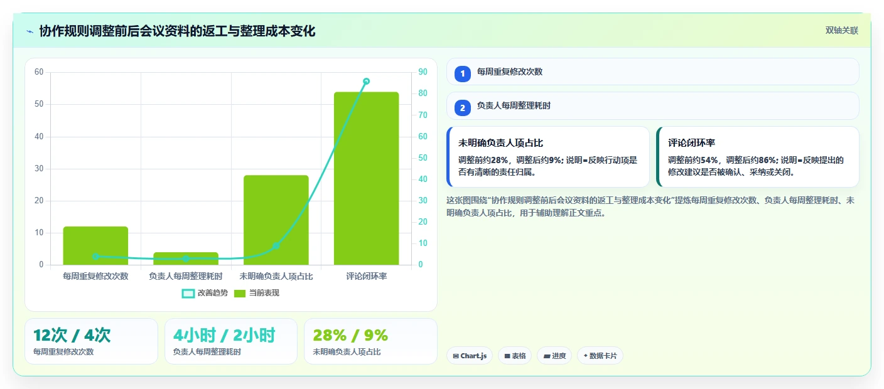Click the Chart.js tag

tap(470, 356)
